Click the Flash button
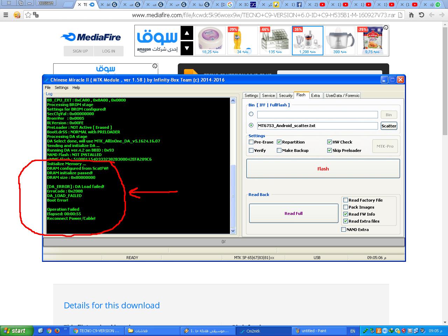448x336 pixels. pyautogui.click(x=323, y=169)
